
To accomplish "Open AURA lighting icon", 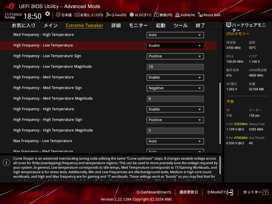I will click(177, 15).
